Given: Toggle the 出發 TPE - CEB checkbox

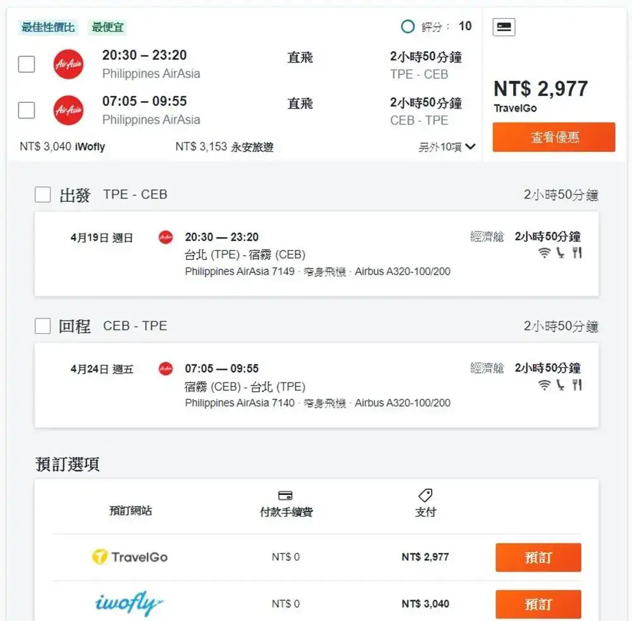Looking at the screenshot, I should coord(43,194).
